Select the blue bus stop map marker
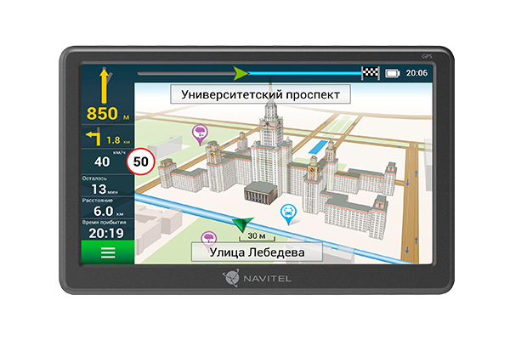 coord(289,213)
